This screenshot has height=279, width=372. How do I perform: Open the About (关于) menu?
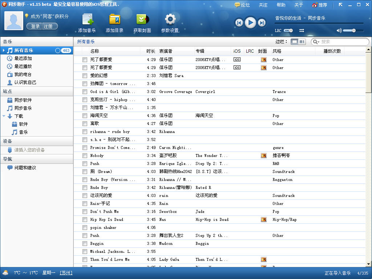pyautogui.click(x=299, y=5)
